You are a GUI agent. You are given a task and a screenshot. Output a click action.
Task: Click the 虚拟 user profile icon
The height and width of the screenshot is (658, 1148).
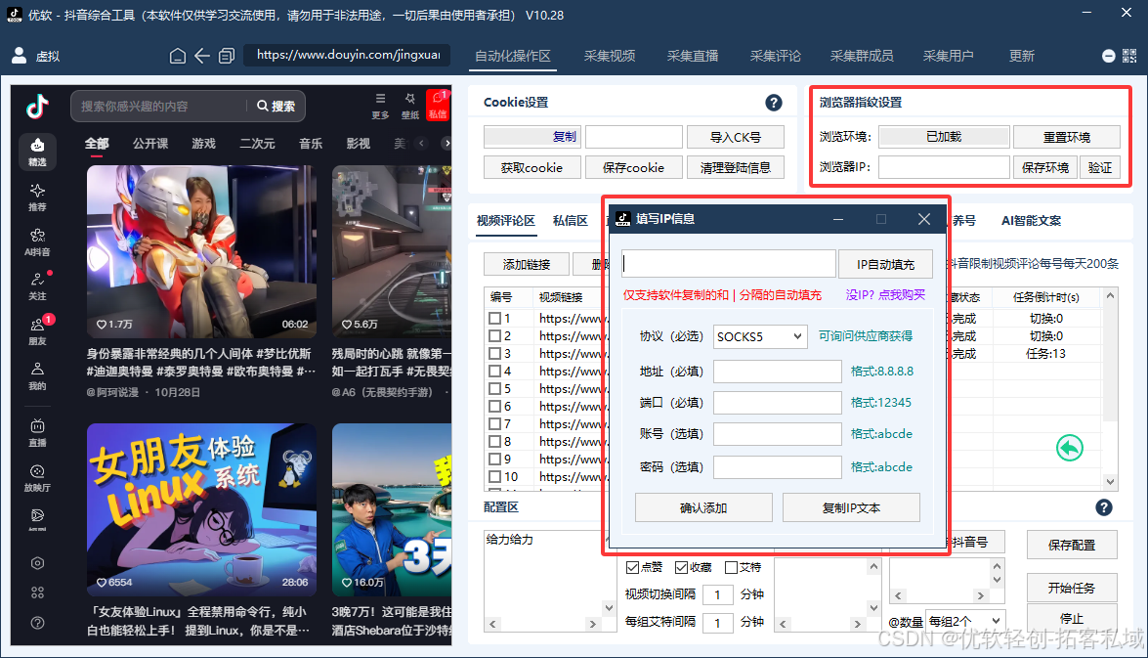pyautogui.click(x=20, y=56)
